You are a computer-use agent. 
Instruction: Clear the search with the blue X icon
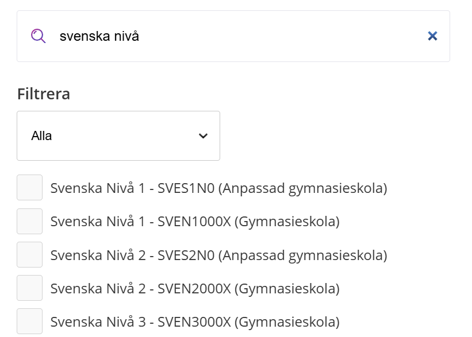pyautogui.click(x=432, y=36)
